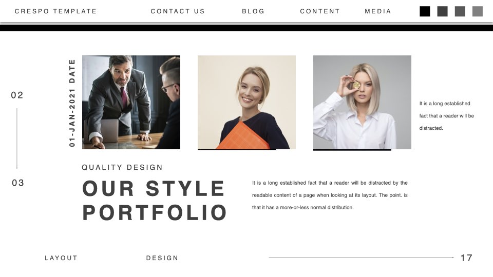This screenshot has height=277, width=493.
Task: Select the Our Style Portfolio heading
Action: coord(155,201)
